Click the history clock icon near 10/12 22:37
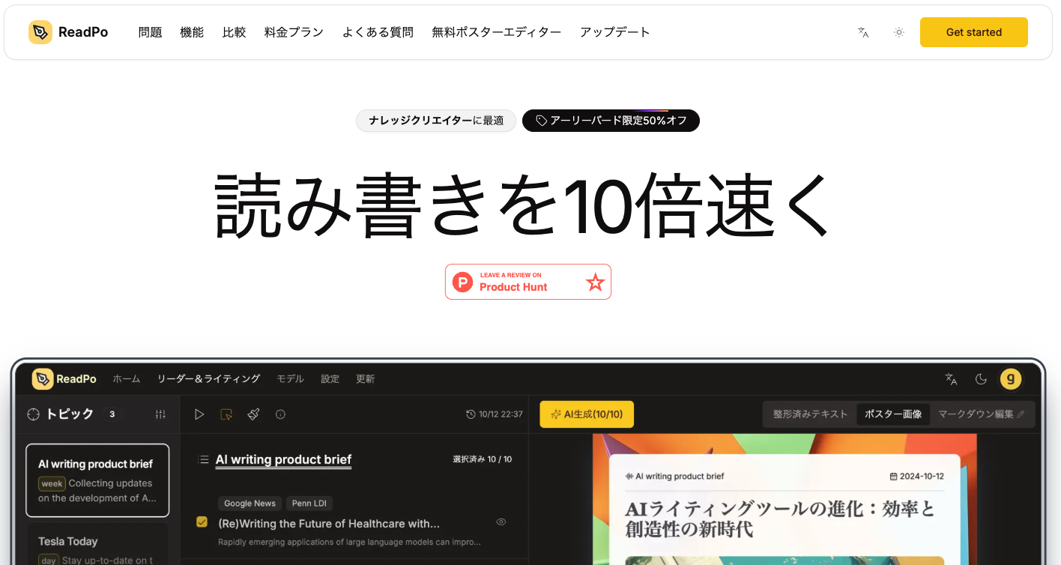Viewport: 1061px width, 565px height. pyautogui.click(x=471, y=414)
